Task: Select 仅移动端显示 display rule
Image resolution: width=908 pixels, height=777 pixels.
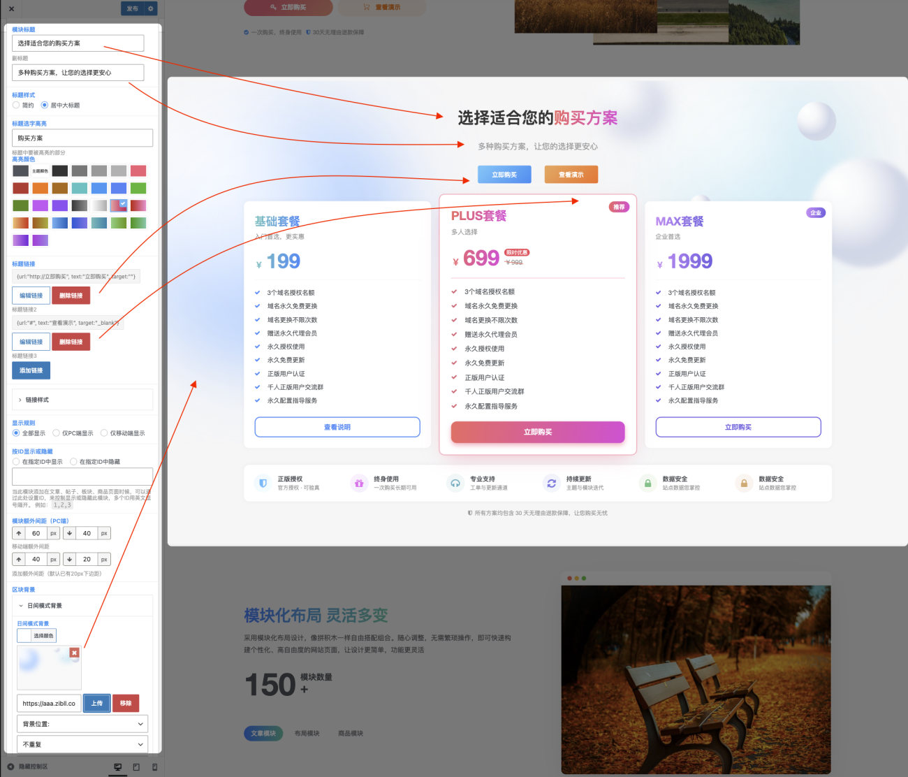Action: [x=104, y=433]
